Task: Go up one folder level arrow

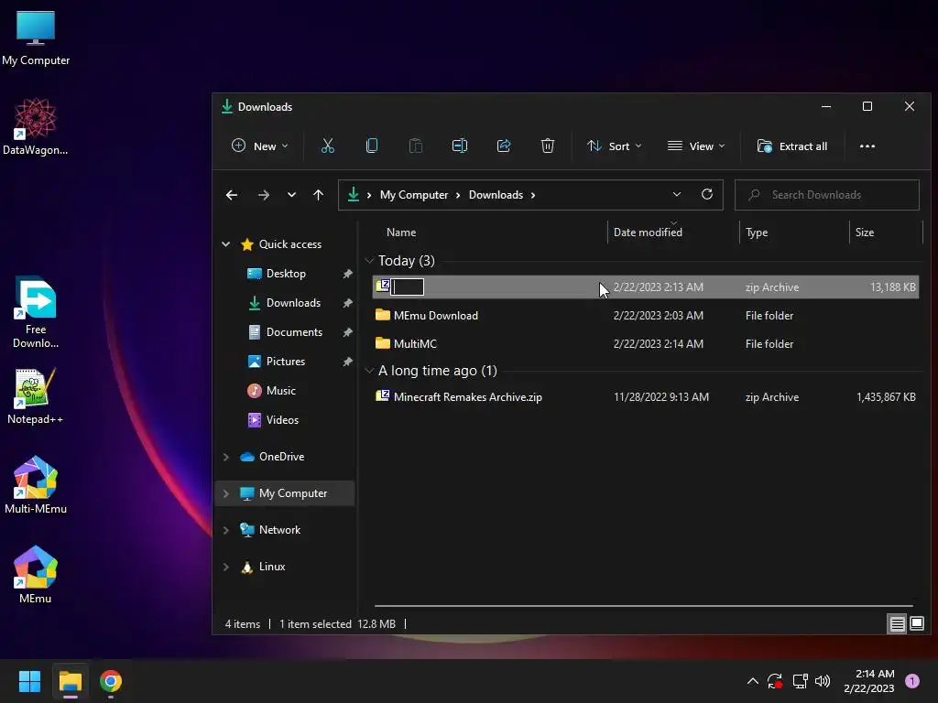Action: (318, 195)
